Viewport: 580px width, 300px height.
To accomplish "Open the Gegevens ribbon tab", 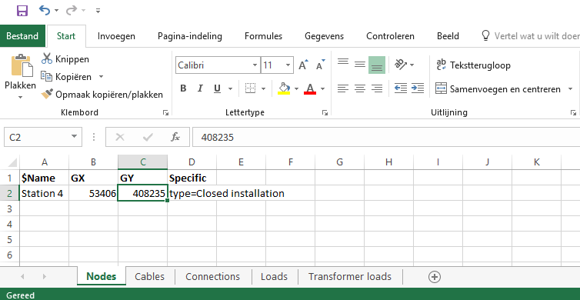I will (324, 36).
